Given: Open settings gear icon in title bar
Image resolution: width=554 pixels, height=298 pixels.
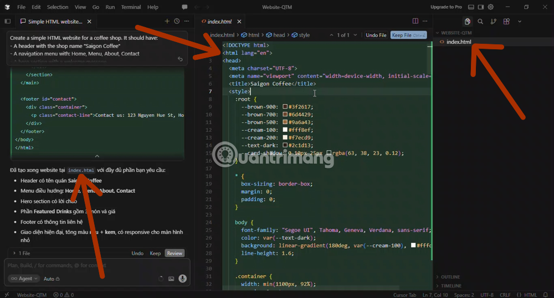Looking at the screenshot, I should [491, 7].
